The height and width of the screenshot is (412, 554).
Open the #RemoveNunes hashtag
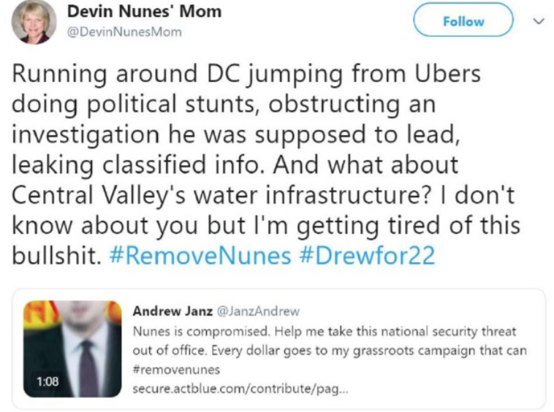tap(200, 256)
